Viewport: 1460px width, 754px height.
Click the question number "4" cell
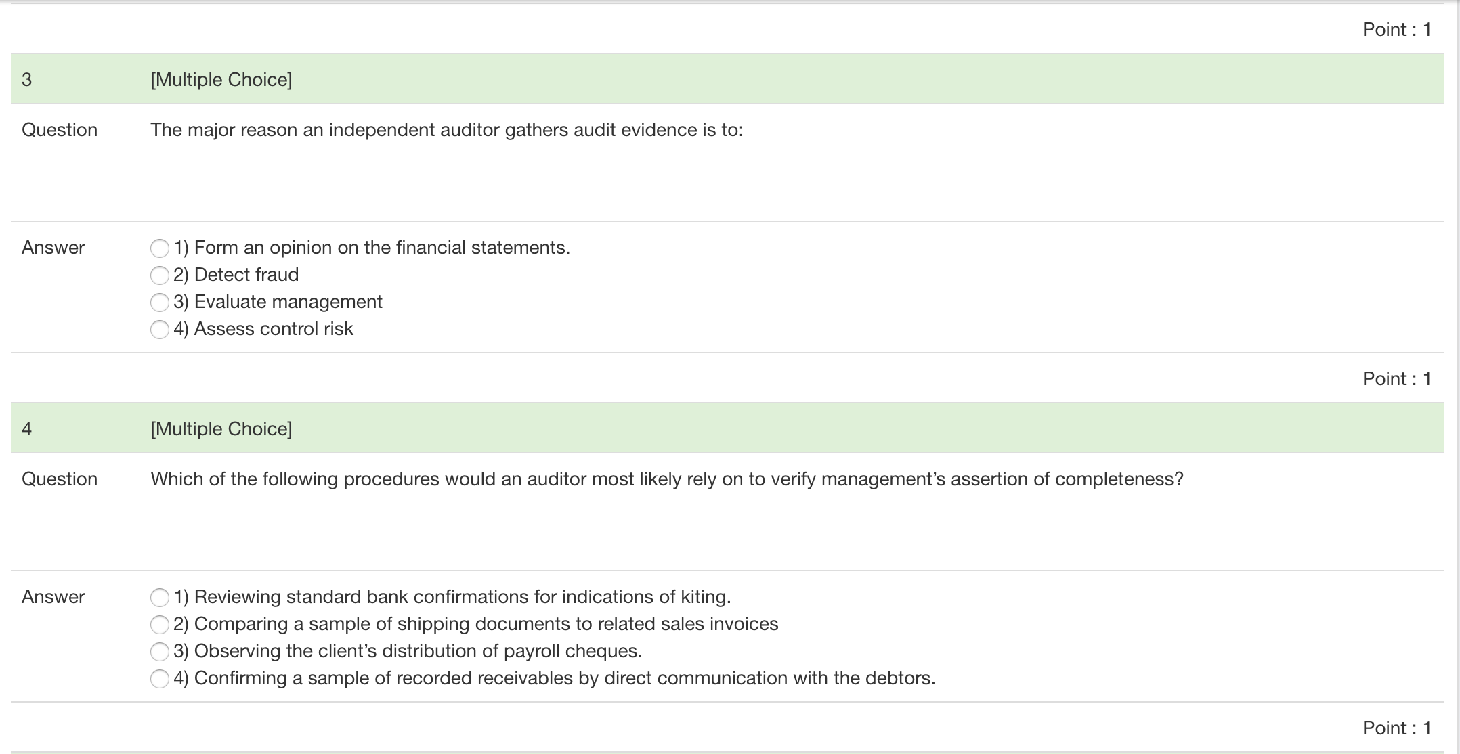pyautogui.click(x=26, y=428)
